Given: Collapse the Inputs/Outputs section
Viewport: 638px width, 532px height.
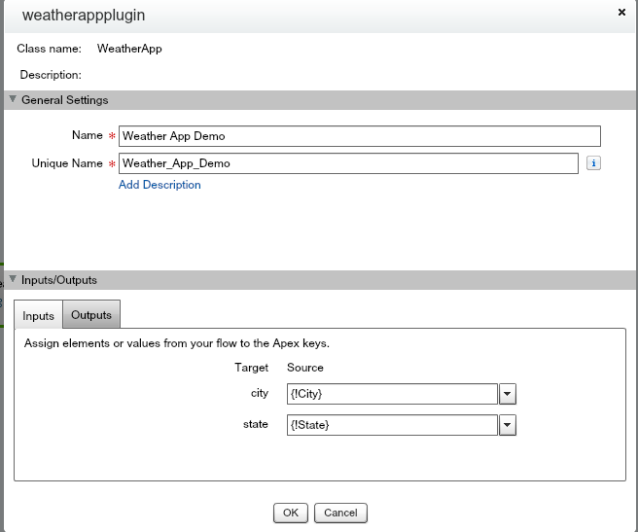Looking at the screenshot, I should coord(13,279).
